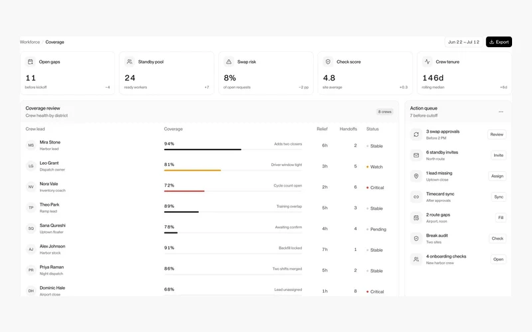The height and width of the screenshot is (332, 532).
Task: Click the 'Lead unassigned' note
Action: coord(288,290)
